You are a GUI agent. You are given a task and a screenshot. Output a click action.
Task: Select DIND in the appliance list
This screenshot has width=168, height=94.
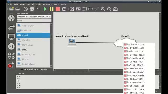click(x=33, y=50)
